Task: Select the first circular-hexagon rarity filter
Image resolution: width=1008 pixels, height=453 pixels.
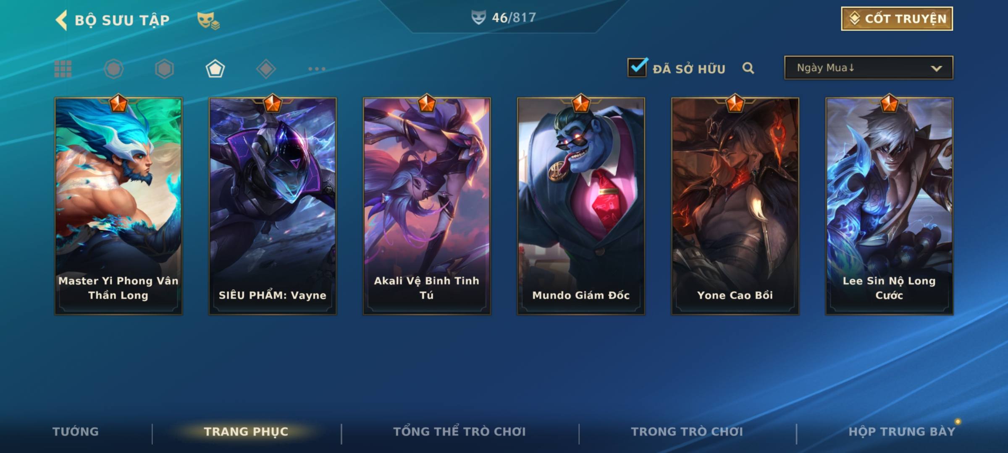Action: pyautogui.click(x=114, y=69)
